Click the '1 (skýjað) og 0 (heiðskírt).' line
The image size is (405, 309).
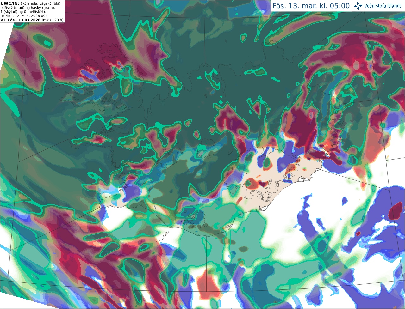[23, 12]
